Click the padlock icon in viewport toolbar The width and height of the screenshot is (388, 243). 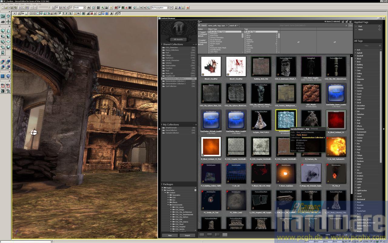click(75, 13)
